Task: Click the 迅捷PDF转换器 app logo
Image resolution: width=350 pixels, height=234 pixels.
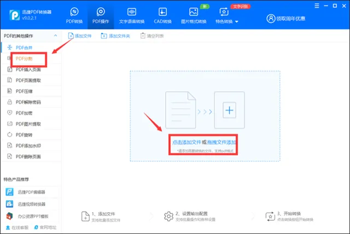Action: point(15,15)
